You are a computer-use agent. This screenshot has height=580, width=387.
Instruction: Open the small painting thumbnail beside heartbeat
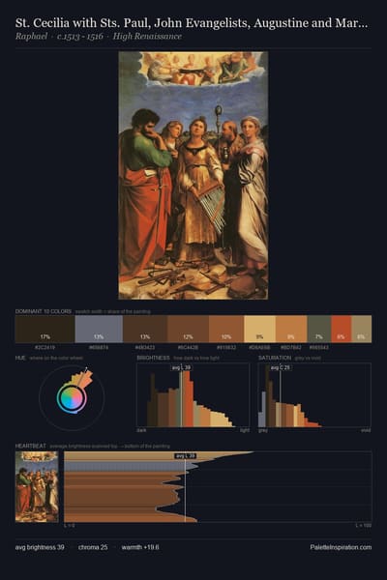point(37,487)
